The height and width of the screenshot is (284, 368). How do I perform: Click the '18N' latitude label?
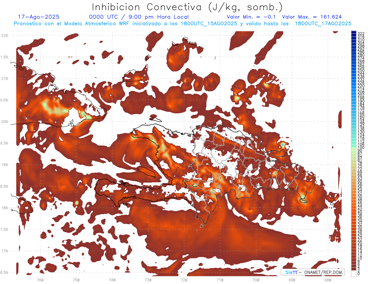4,208
